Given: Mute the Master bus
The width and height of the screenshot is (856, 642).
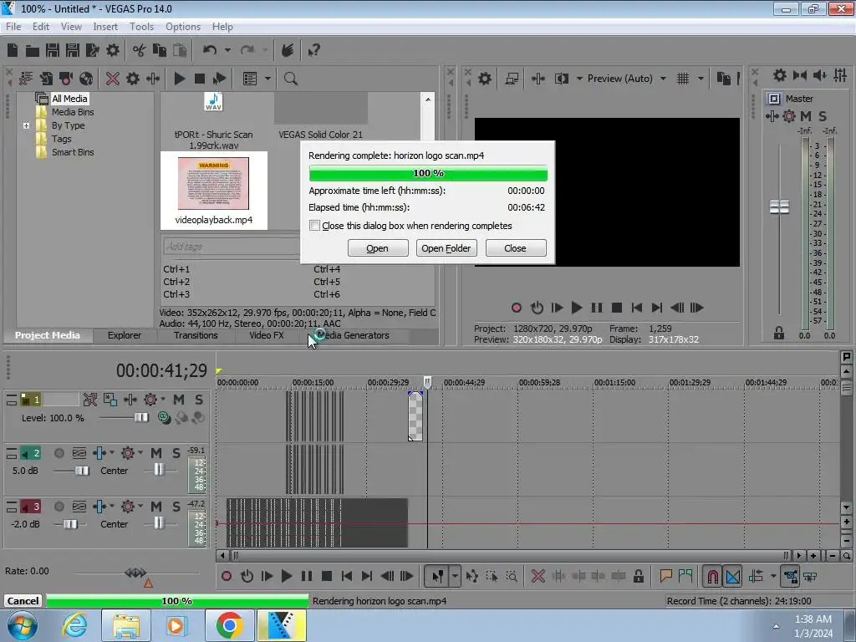Looking at the screenshot, I should point(806,115).
